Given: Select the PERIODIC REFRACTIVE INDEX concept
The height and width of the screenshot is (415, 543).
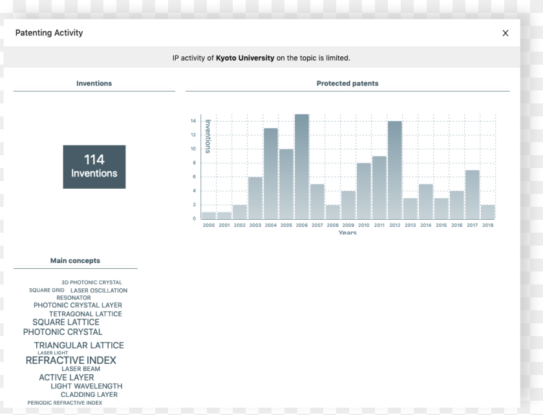Looking at the screenshot, I should tap(65, 403).
